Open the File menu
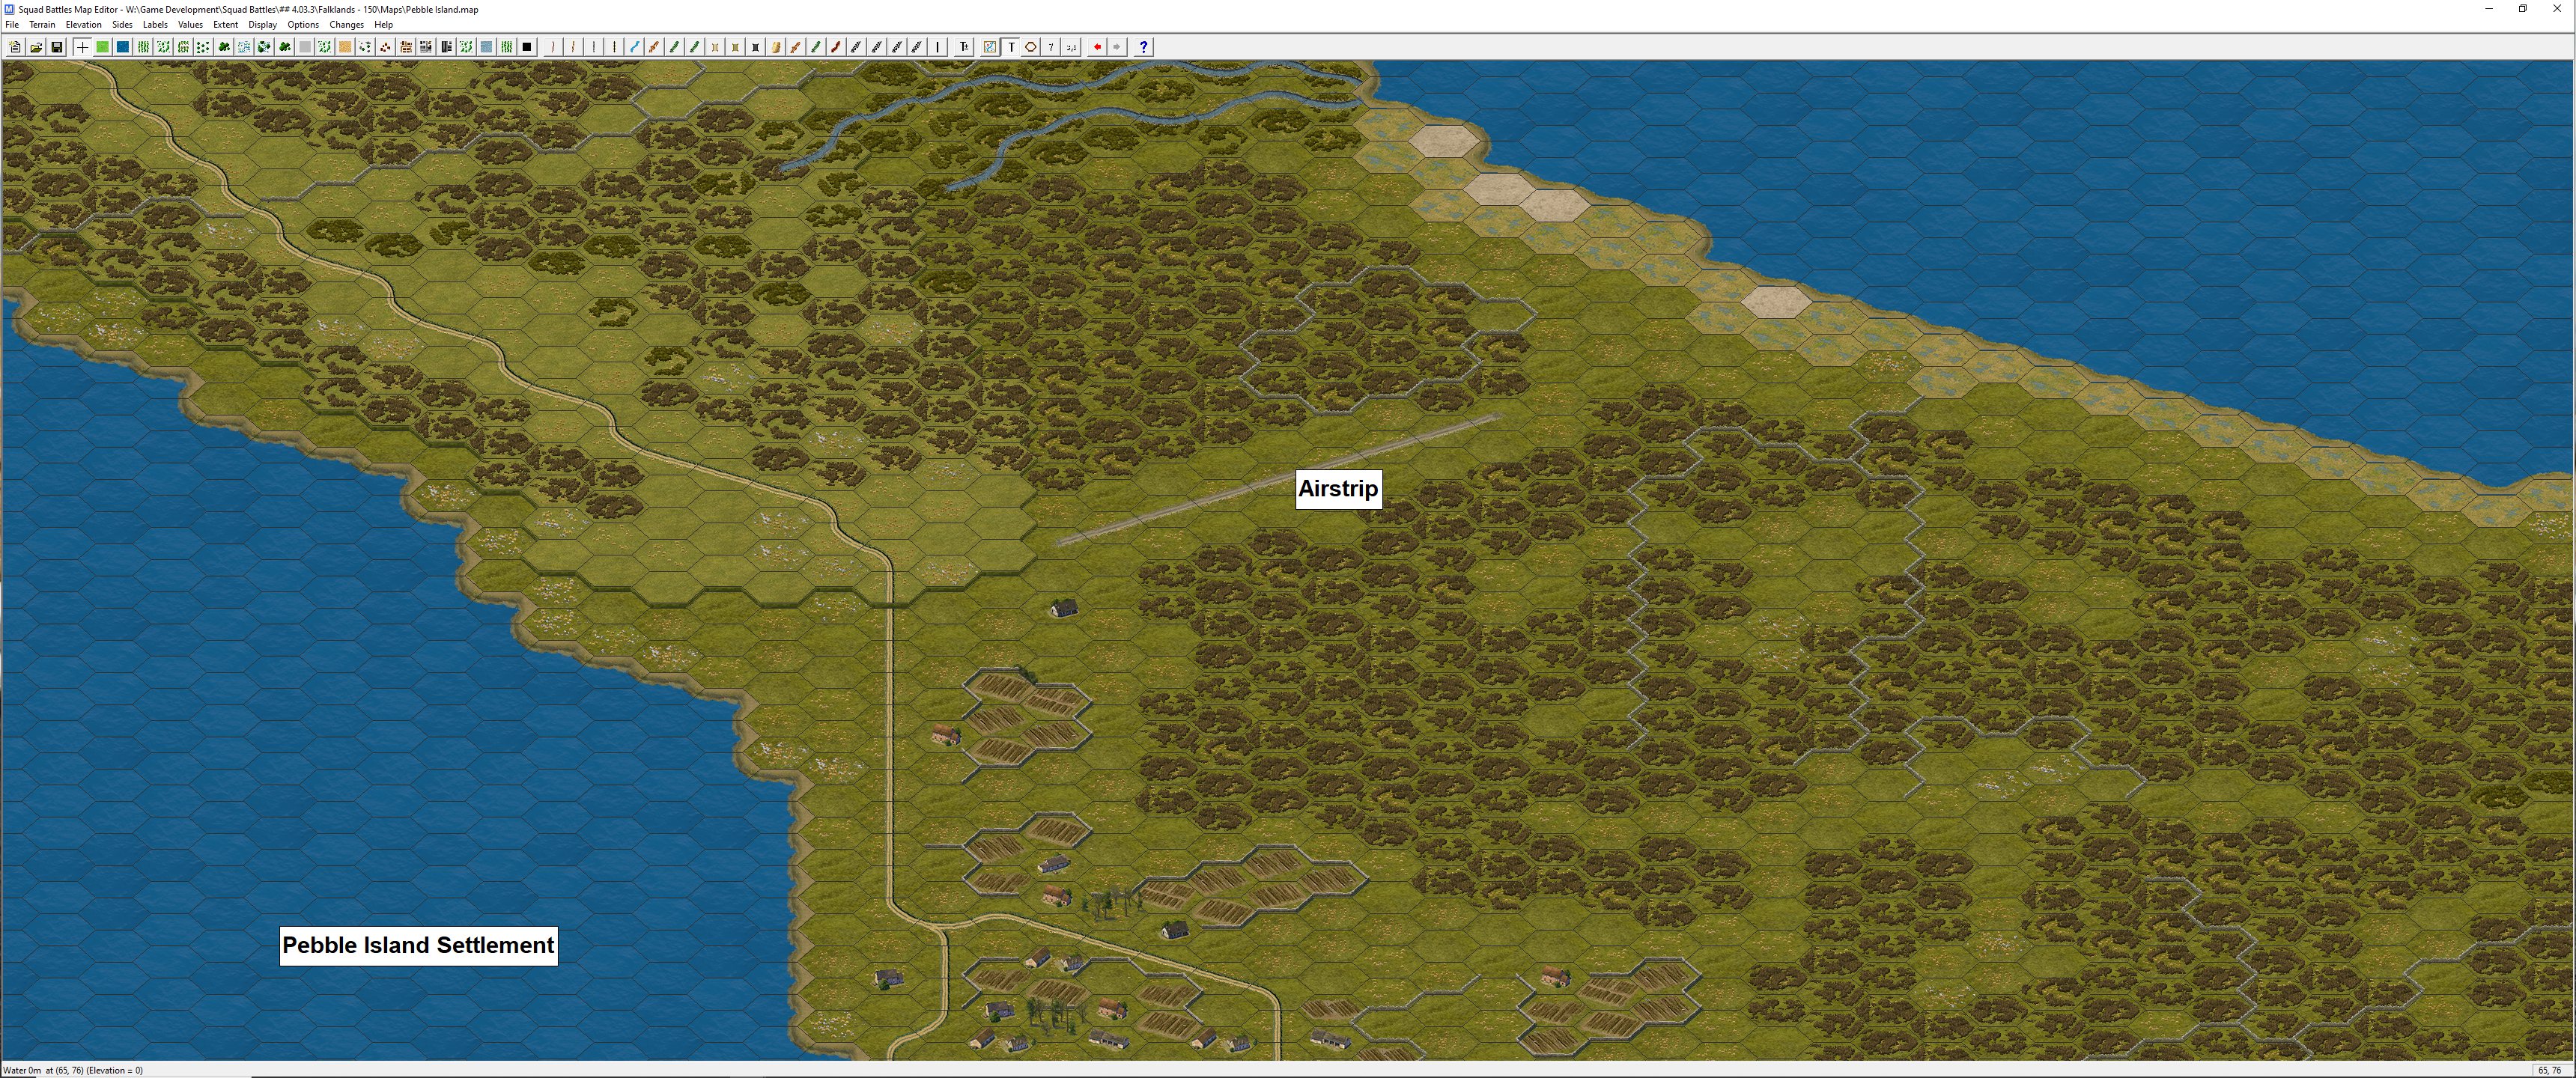 click(12, 25)
